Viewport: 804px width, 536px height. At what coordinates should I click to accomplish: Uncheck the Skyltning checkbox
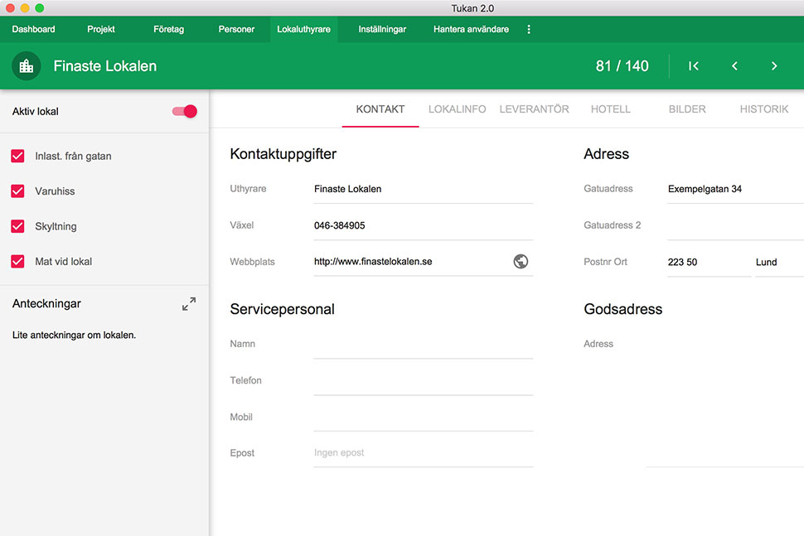[17, 226]
